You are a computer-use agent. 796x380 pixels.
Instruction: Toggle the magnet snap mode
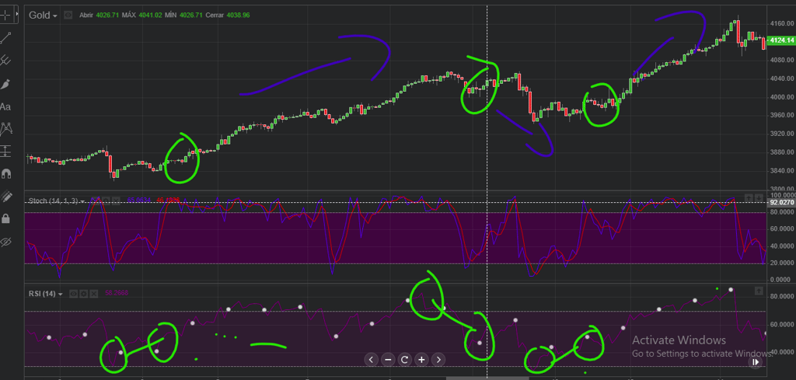[5, 173]
